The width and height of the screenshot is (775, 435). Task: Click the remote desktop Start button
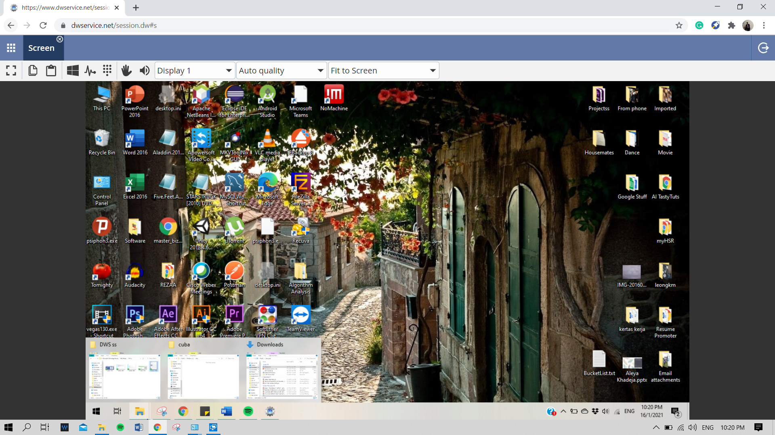click(x=96, y=411)
